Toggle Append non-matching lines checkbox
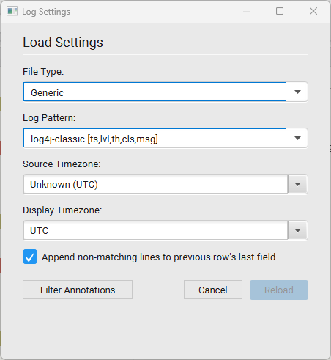This screenshot has height=360, width=331. coord(30,257)
